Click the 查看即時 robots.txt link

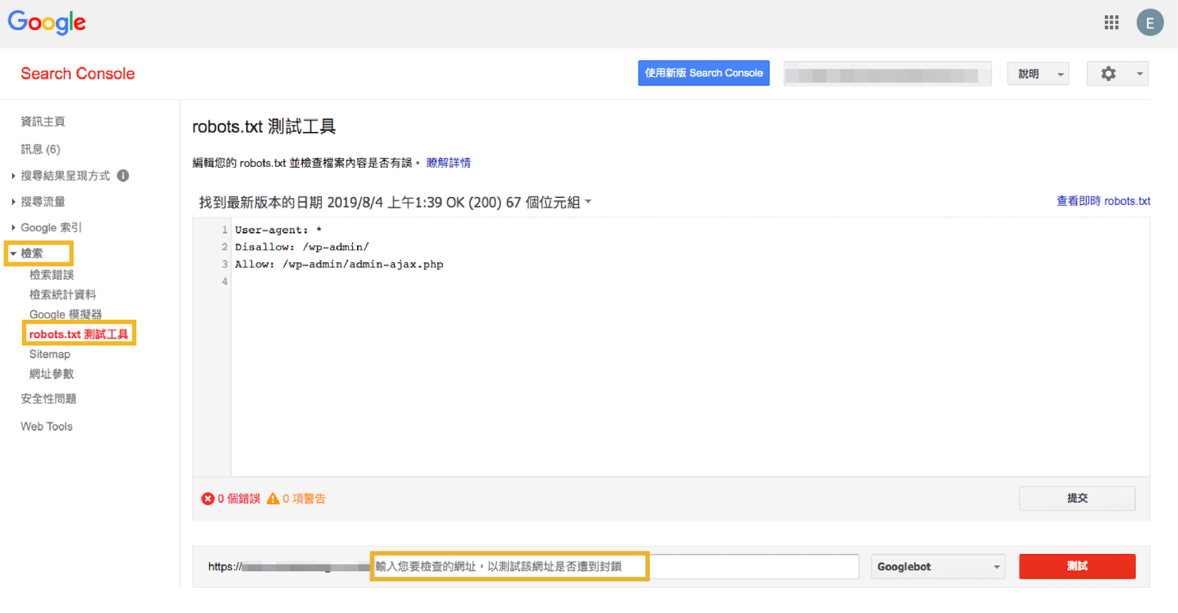pyautogui.click(x=1103, y=201)
